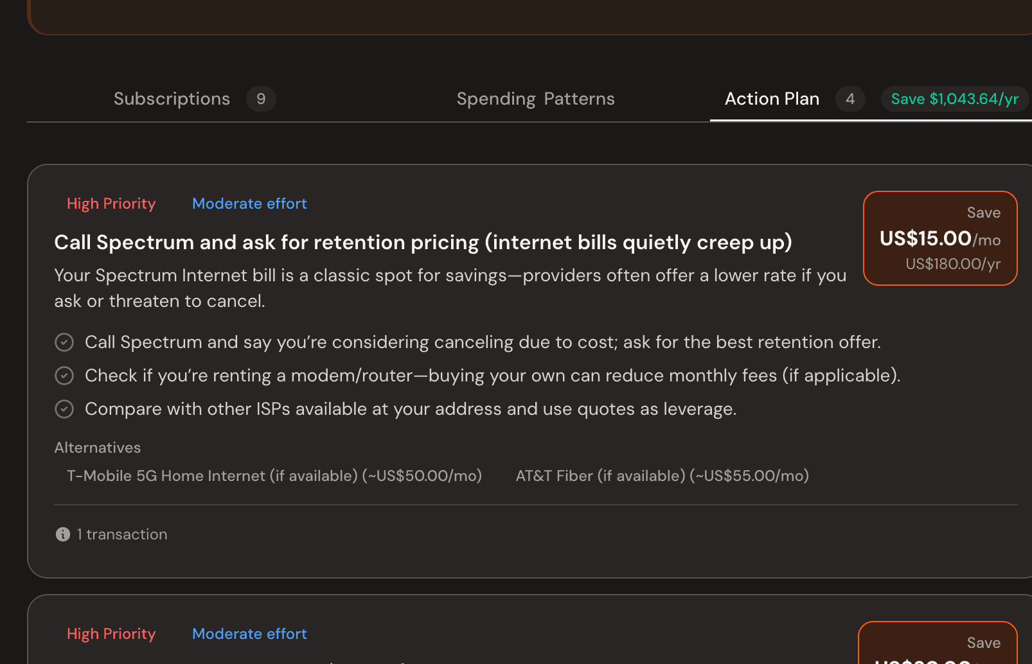The image size is (1032, 664).
Task: Open the Call Spectrum retention pricing heading
Action: click(x=423, y=242)
